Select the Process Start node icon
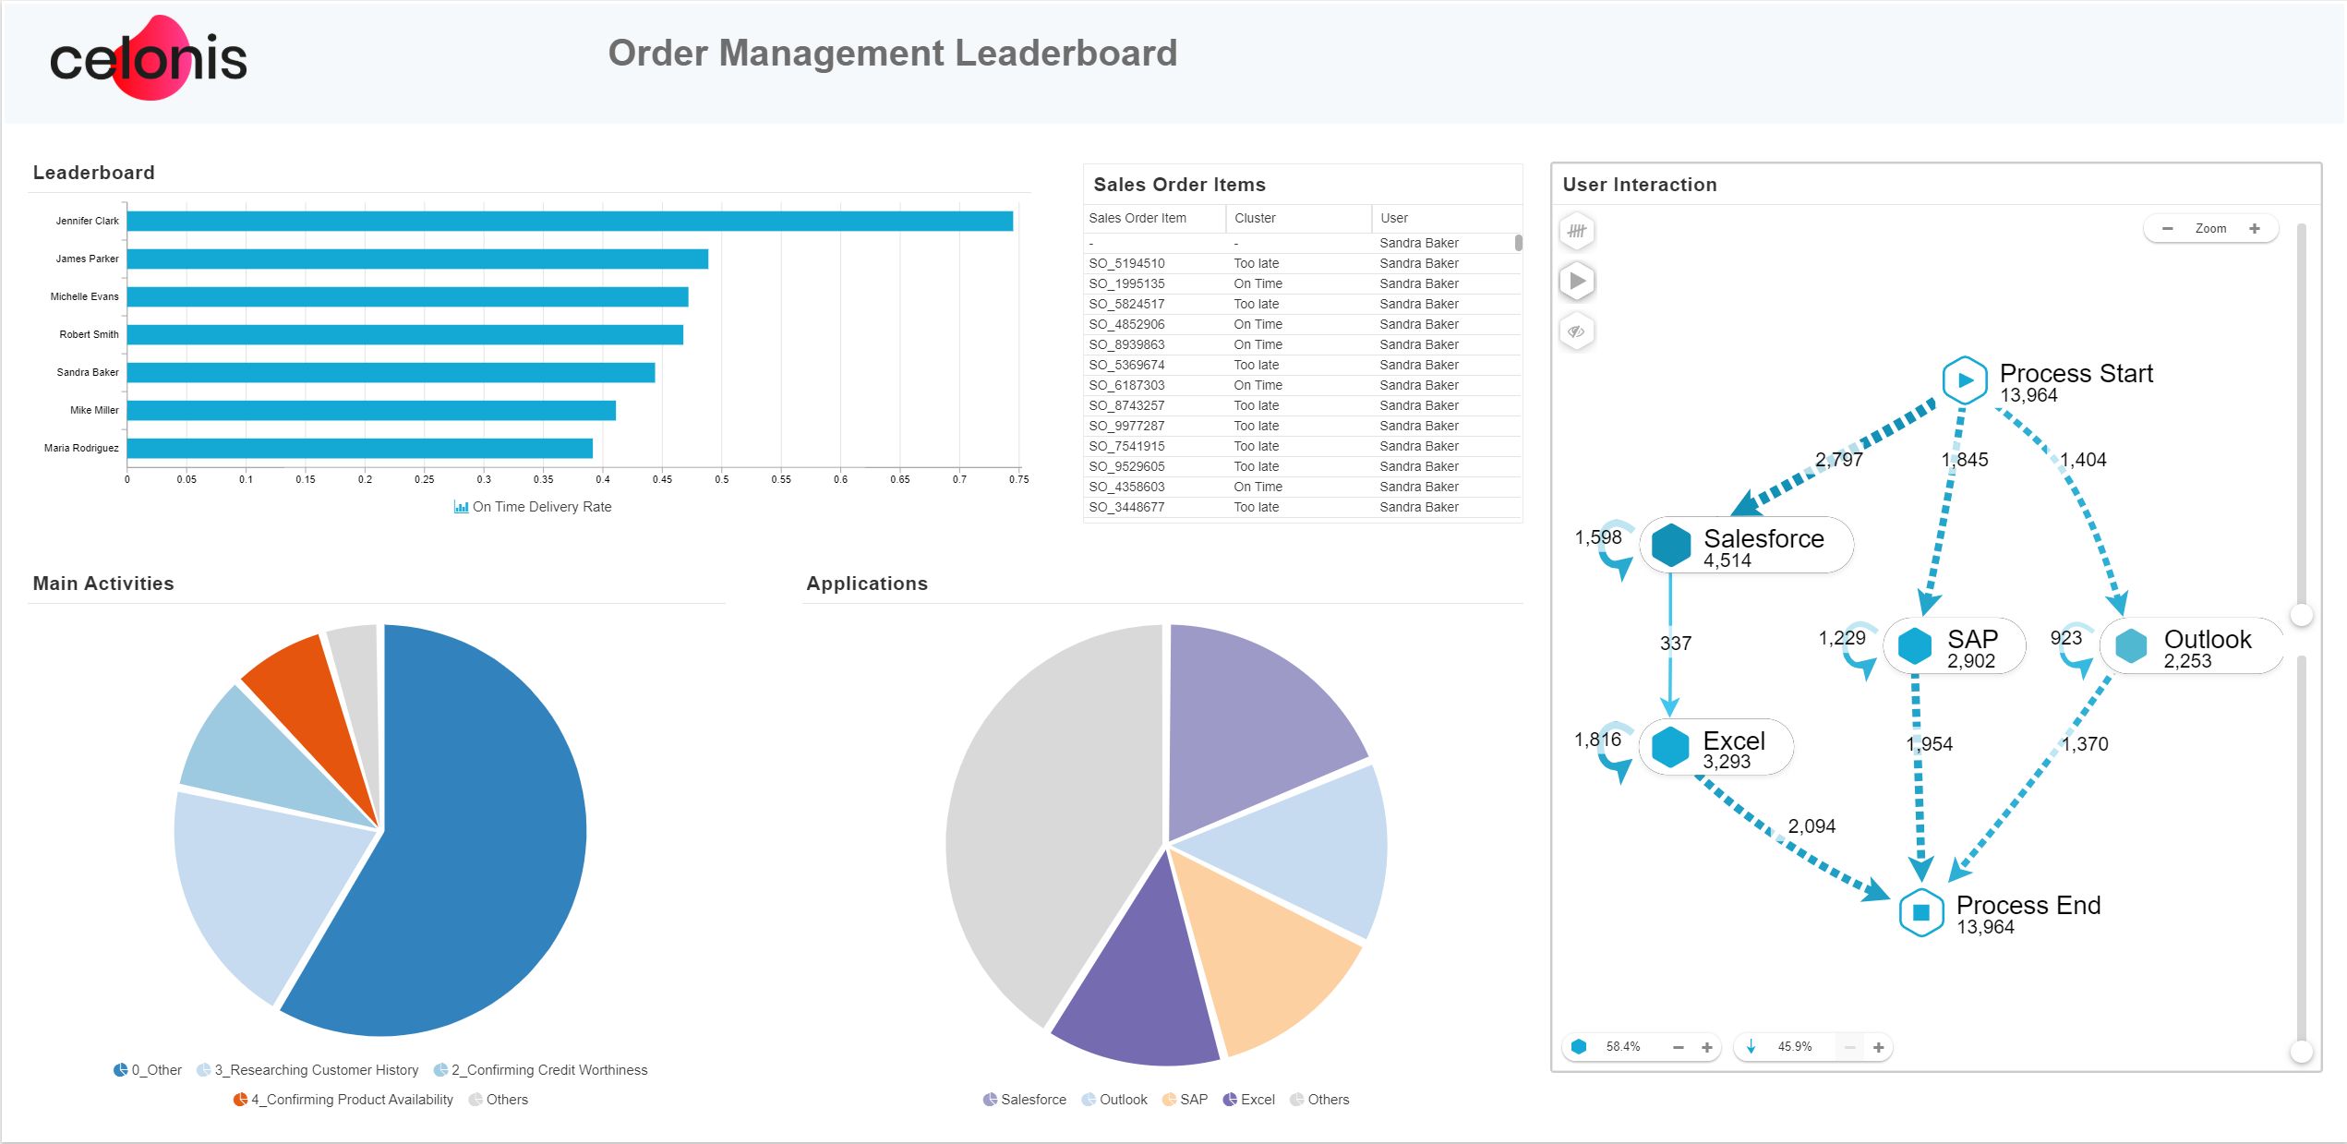 point(1965,379)
